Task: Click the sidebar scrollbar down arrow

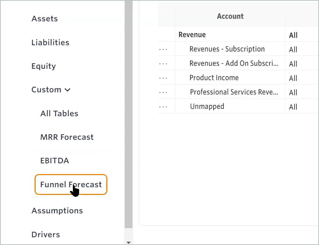Action: [x=128, y=242]
